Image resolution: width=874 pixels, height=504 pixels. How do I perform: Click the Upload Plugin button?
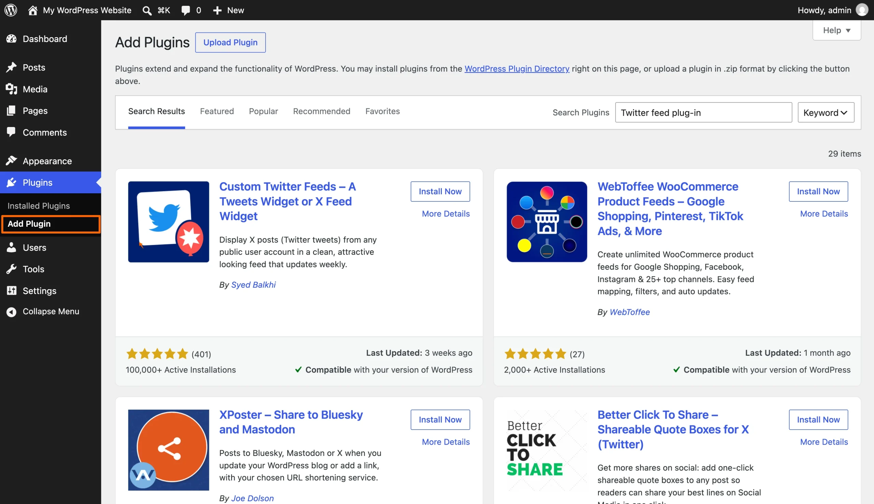click(230, 43)
